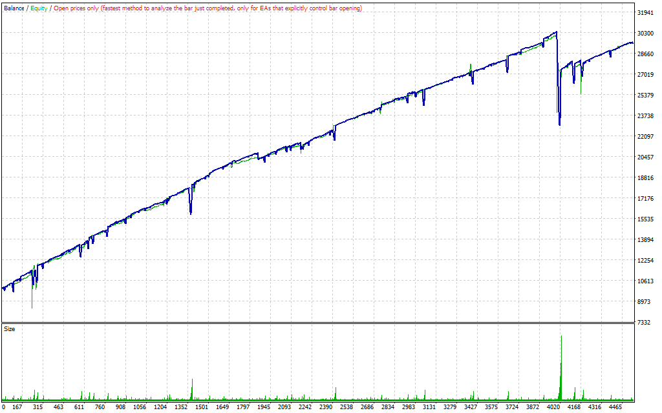
Task: Click the 760 trade number on the bottom axis
Action: tap(100, 407)
